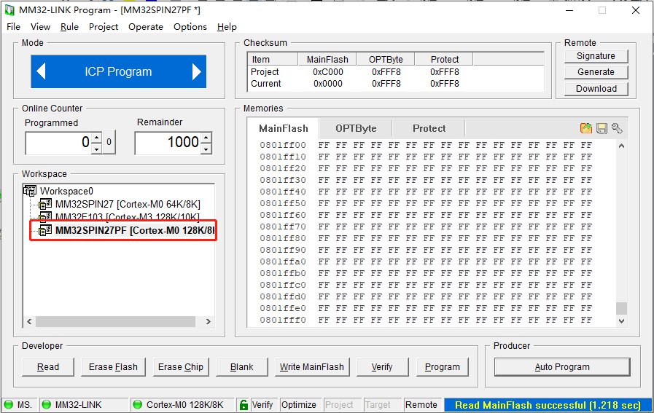Image resolution: width=654 pixels, height=413 pixels.
Task: Open the Project menu
Action: click(104, 27)
